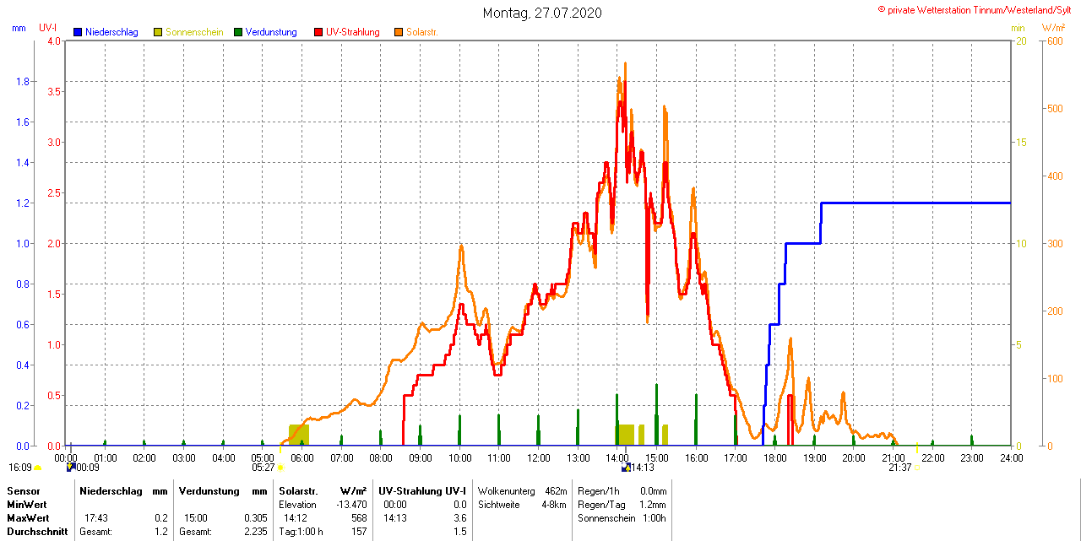This screenshot has height=541, width=1081.
Task: Click the Verdunstung Gesamt value 2.235
Action: click(256, 531)
